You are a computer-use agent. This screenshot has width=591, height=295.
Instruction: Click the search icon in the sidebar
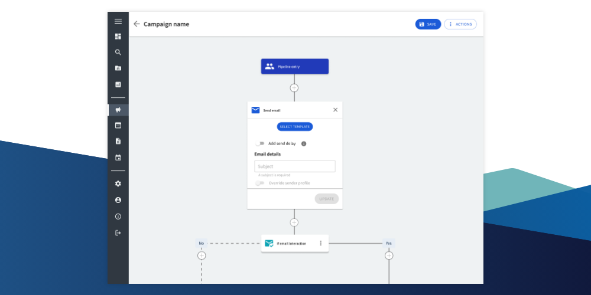(x=118, y=53)
